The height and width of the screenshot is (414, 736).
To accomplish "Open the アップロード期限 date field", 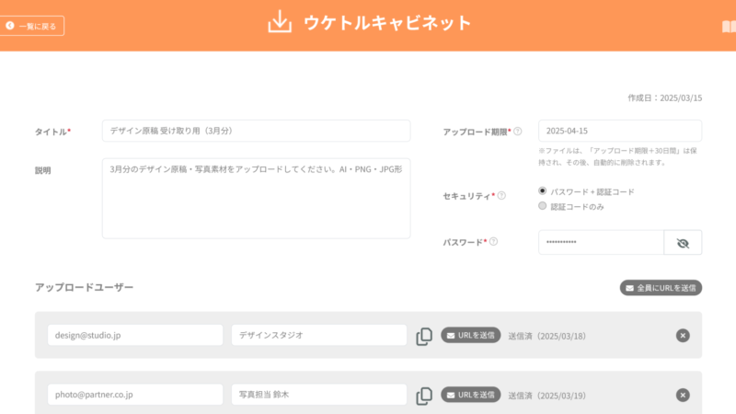I will pos(620,131).
